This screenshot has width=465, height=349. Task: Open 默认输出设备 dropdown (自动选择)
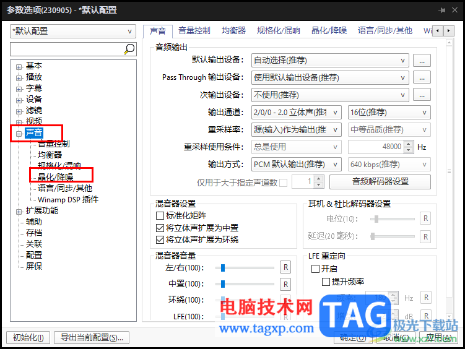330,61
